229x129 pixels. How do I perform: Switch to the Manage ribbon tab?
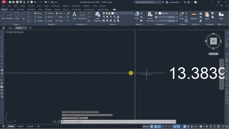click(48, 9)
